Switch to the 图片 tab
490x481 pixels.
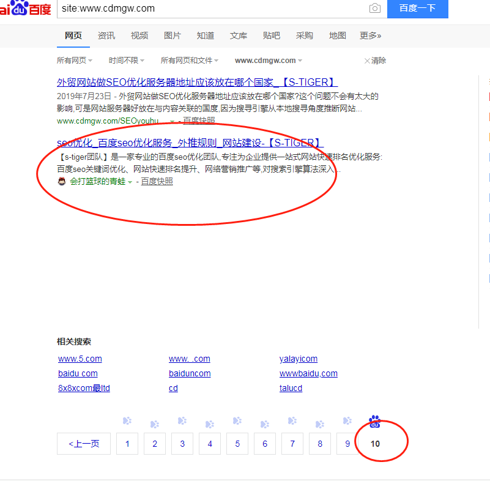tap(172, 35)
